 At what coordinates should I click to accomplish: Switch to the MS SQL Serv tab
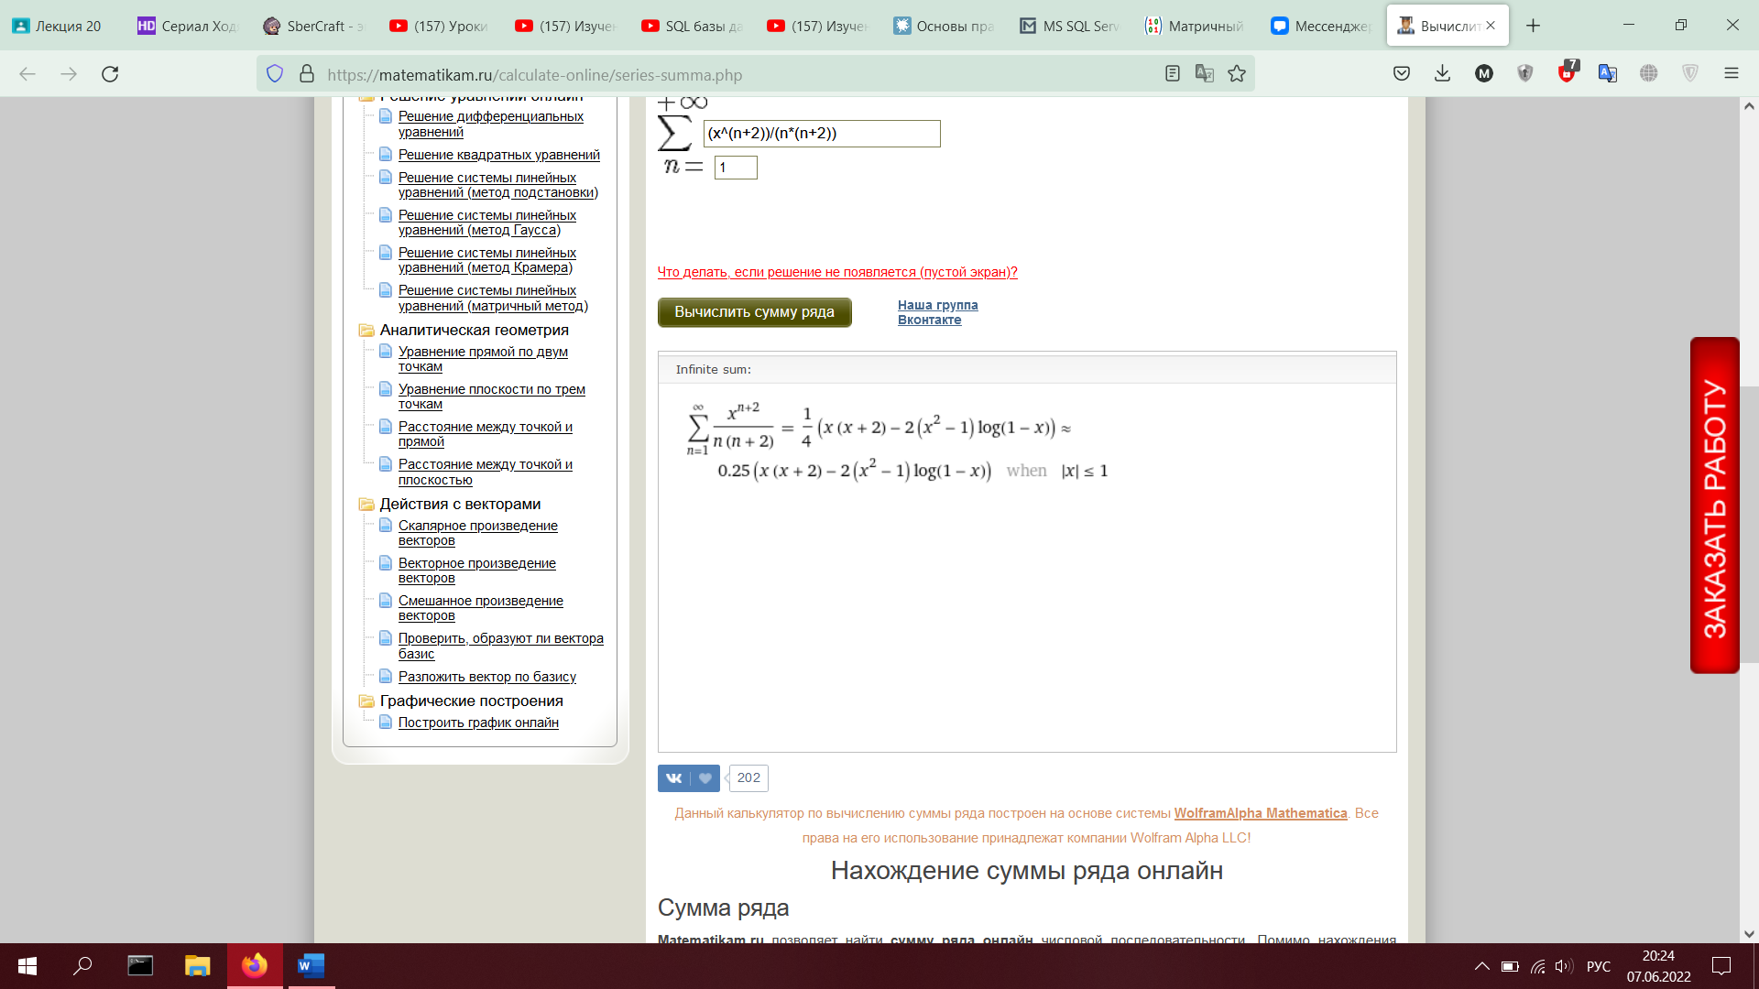pyautogui.click(x=1070, y=26)
